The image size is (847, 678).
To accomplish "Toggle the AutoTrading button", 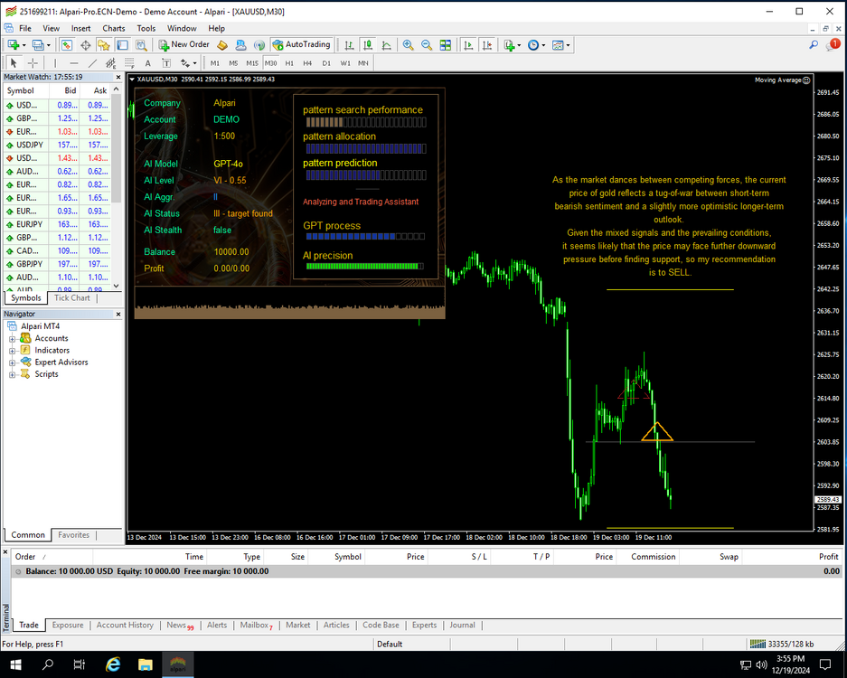I will tap(301, 45).
